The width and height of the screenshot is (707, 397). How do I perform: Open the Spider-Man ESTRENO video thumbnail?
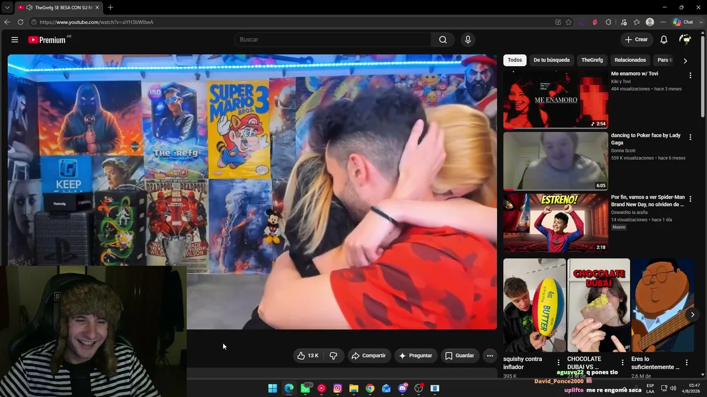click(556, 223)
